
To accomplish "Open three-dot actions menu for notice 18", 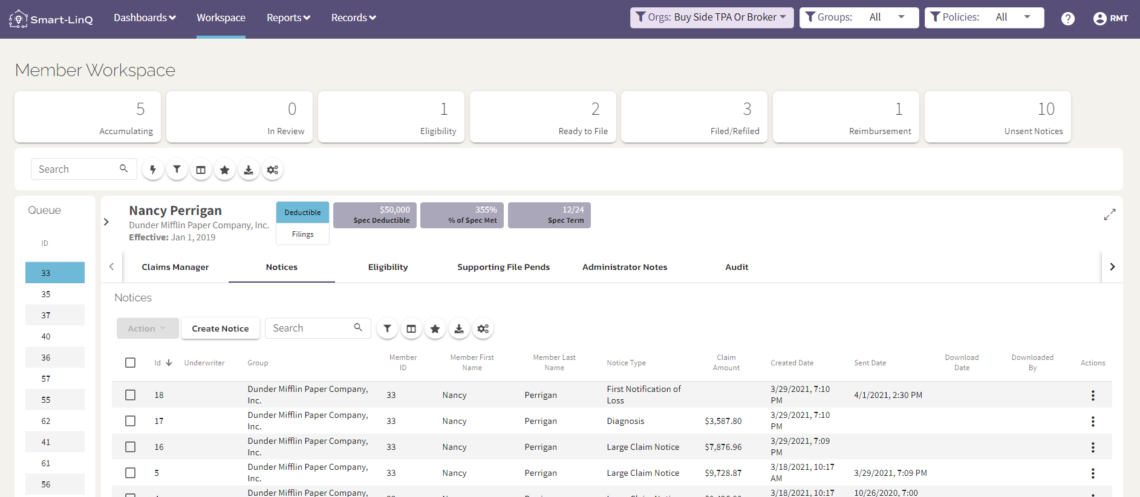I will tap(1092, 395).
